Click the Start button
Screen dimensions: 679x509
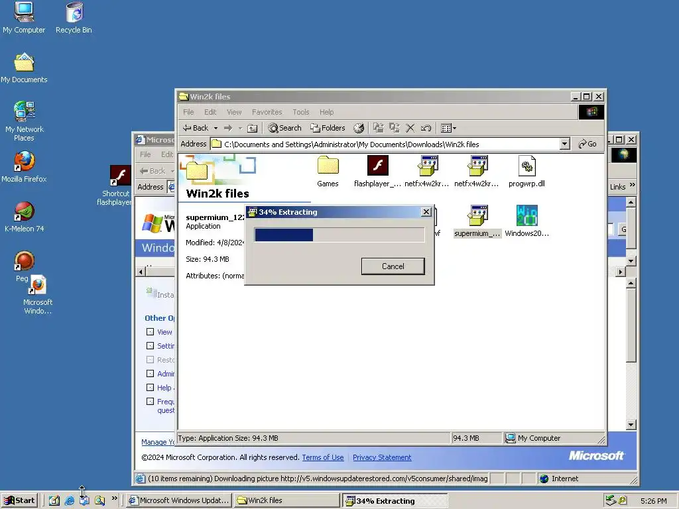coord(19,500)
